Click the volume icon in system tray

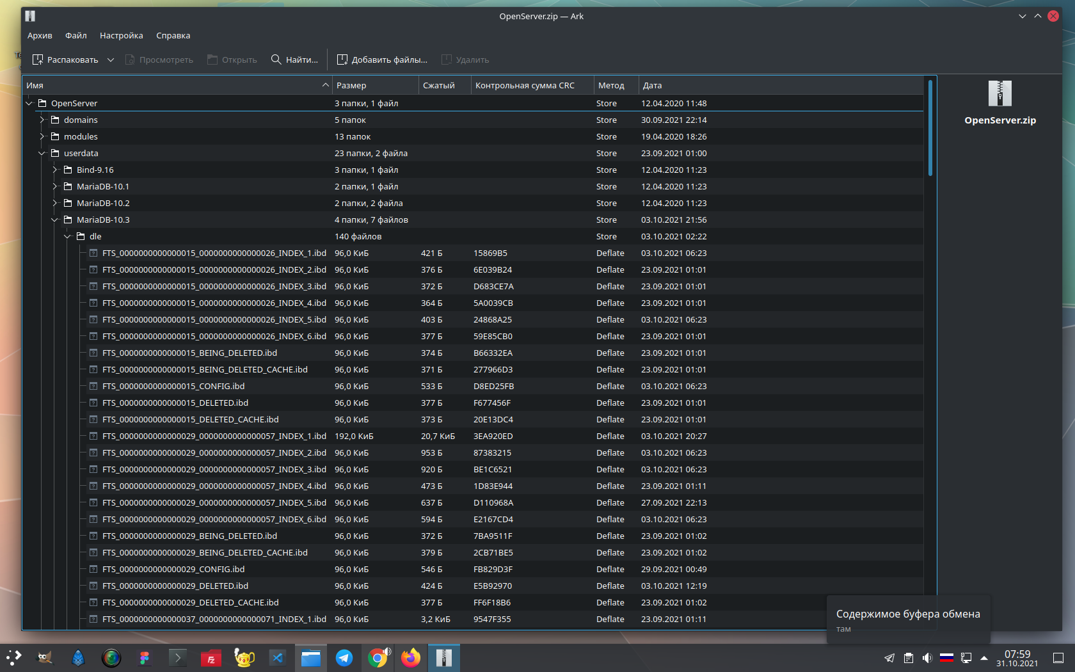(927, 658)
